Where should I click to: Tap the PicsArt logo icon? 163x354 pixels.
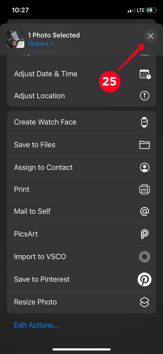pos(145,234)
